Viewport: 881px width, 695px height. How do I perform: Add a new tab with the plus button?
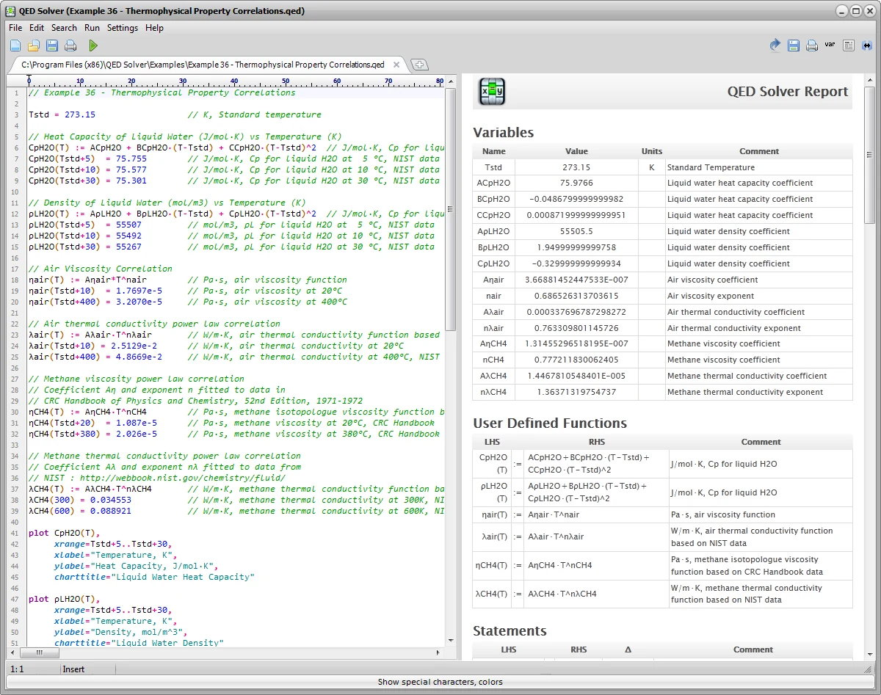(419, 65)
